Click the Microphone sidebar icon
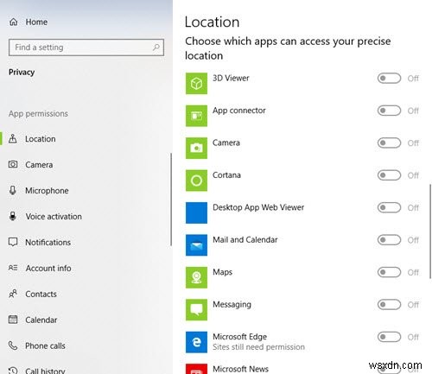The image size is (432, 374). 13,190
